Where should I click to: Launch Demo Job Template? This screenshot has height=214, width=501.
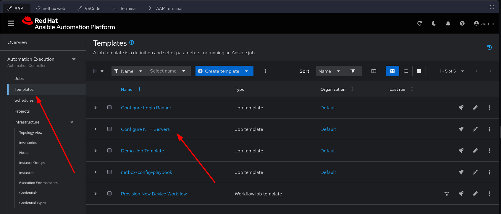[x=461, y=151]
